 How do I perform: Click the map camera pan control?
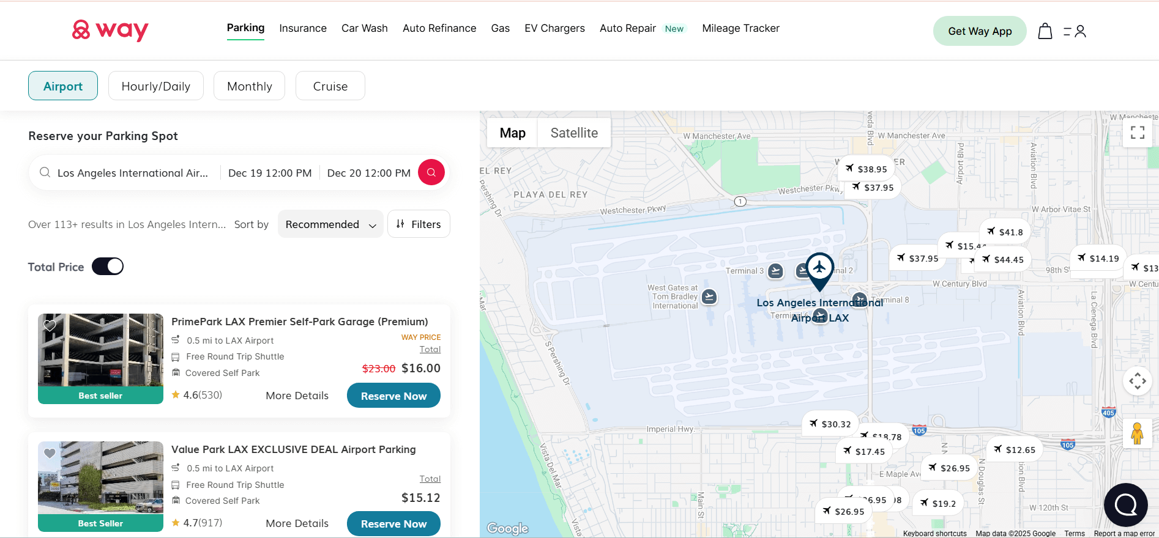tap(1138, 381)
